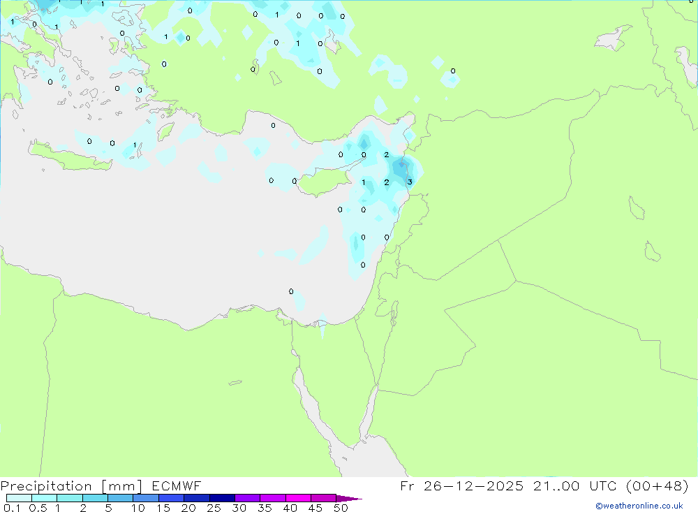The height and width of the screenshot is (512, 698).
Task: Select the 0.1–0.5 mm legend color swatch
Action: (x=19, y=498)
